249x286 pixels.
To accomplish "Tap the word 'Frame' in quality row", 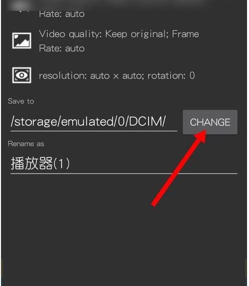I will [x=186, y=34].
